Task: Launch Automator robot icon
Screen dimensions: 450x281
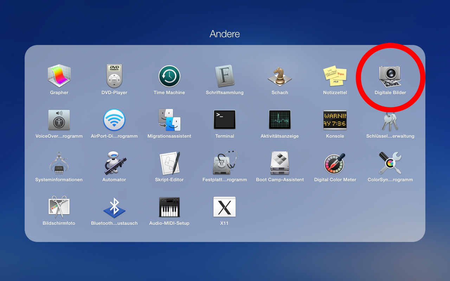Action: click(114, 163)
